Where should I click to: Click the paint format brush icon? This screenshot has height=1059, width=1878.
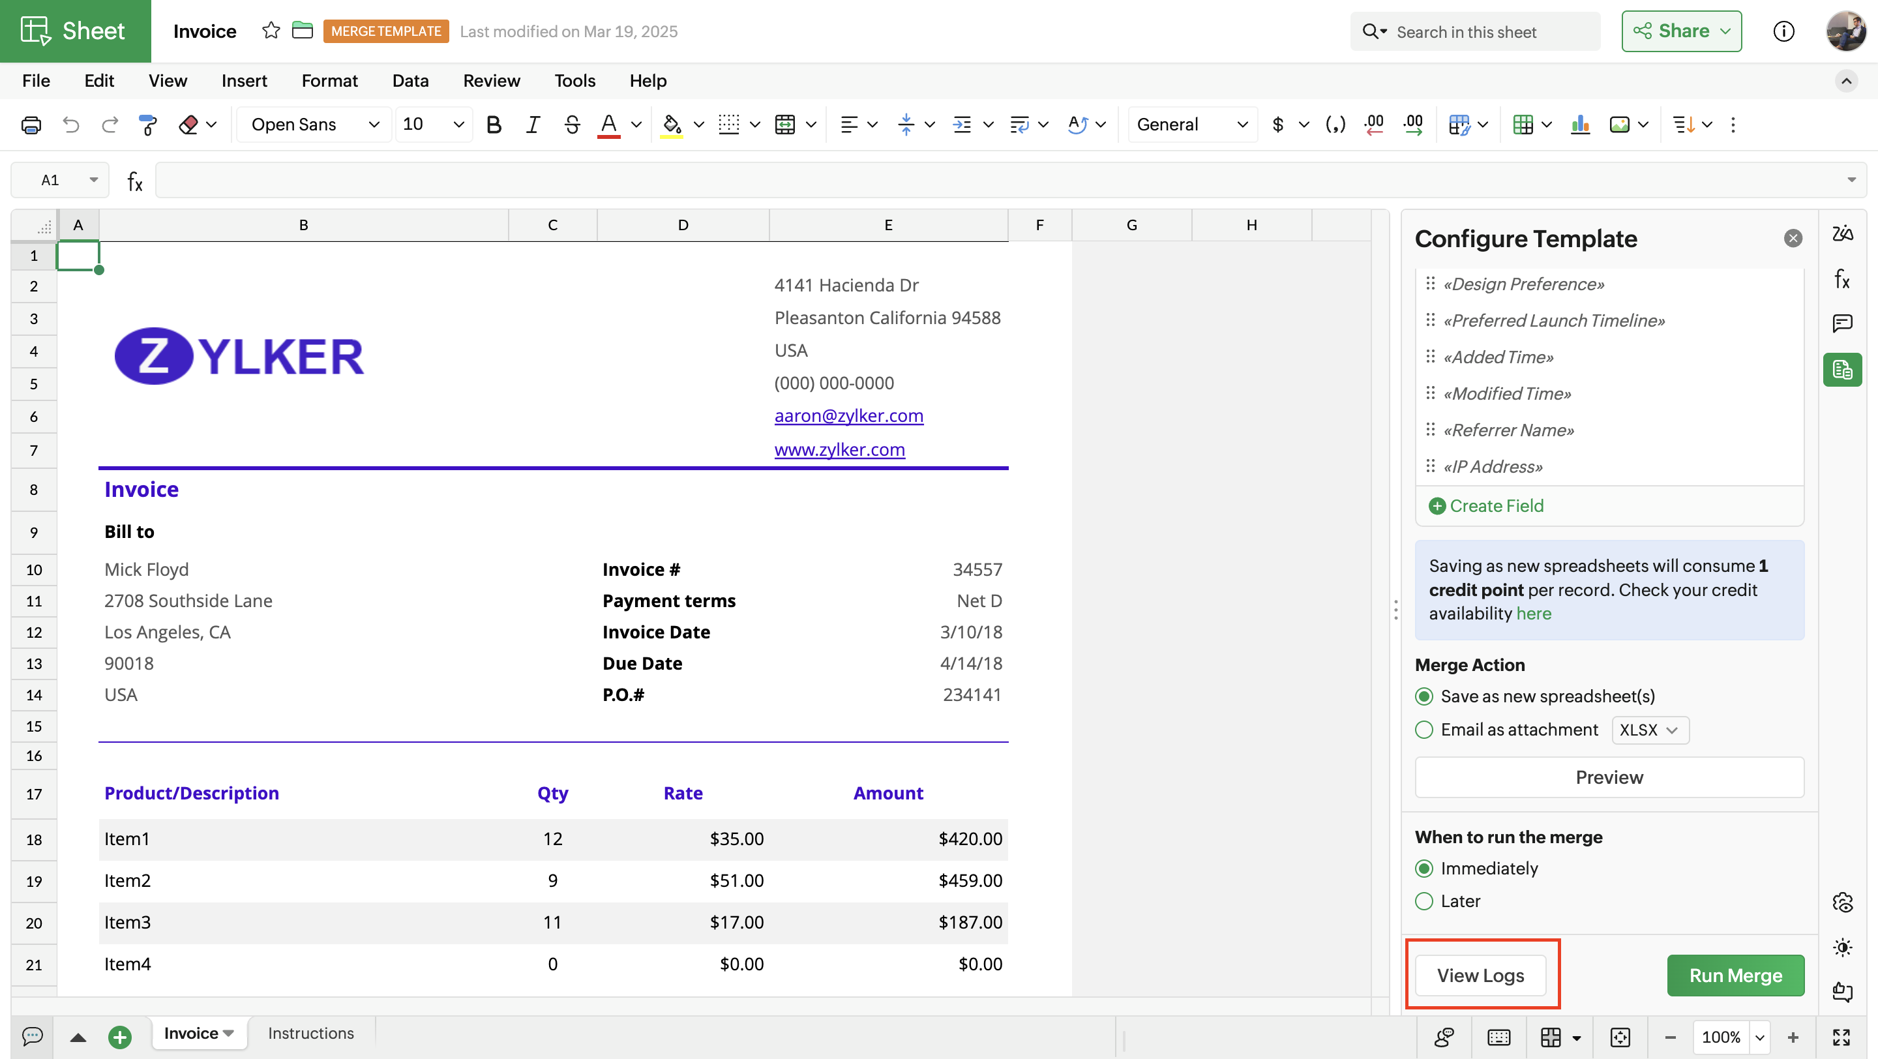tap(148, 125)
